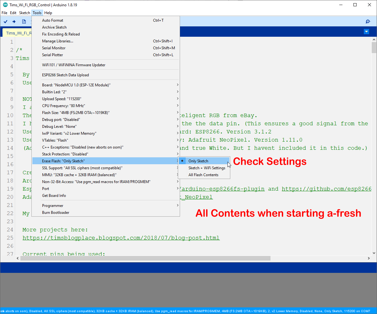The image size is (377, 314).
Task: Open the Help menu
Action: click(48, 13)
